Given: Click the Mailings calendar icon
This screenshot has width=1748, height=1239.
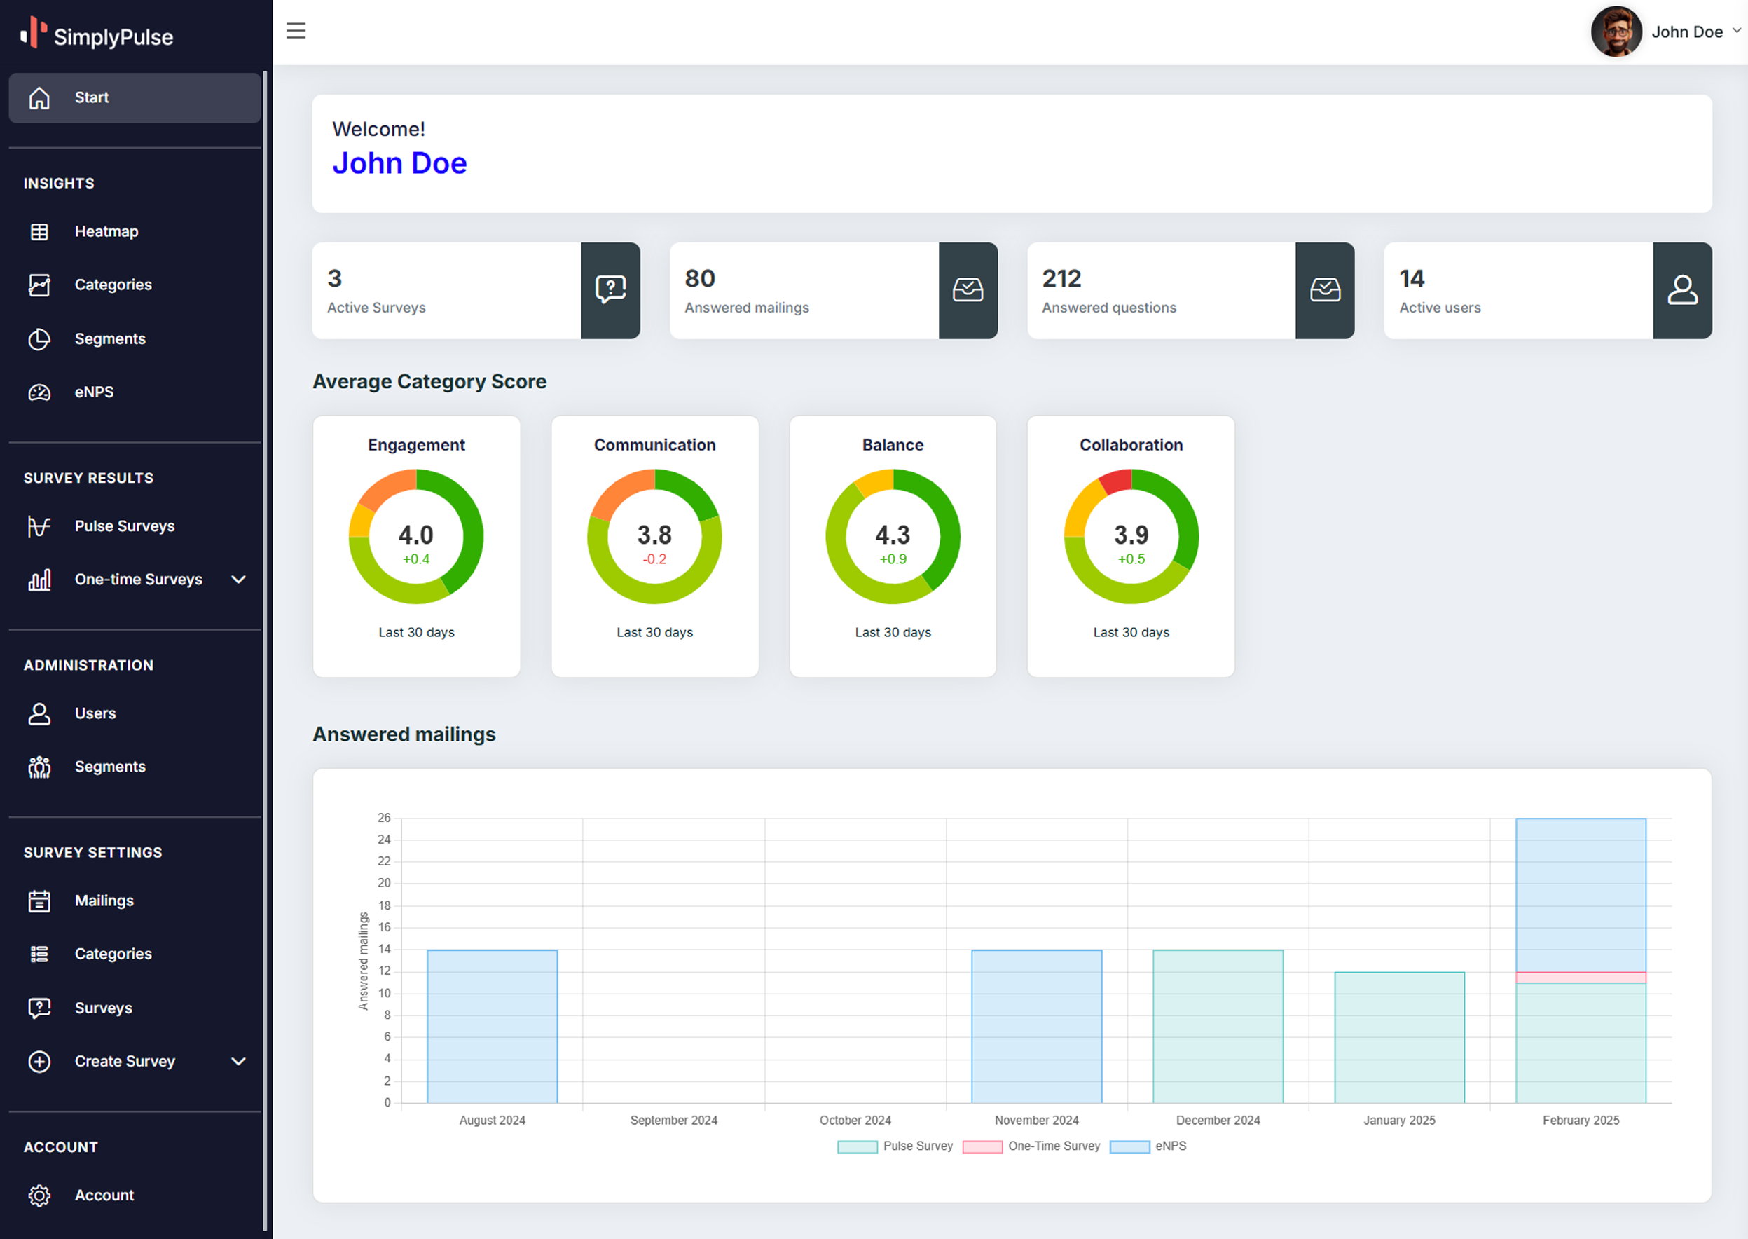Looking at the screenshot, I should tap(39, 901).
